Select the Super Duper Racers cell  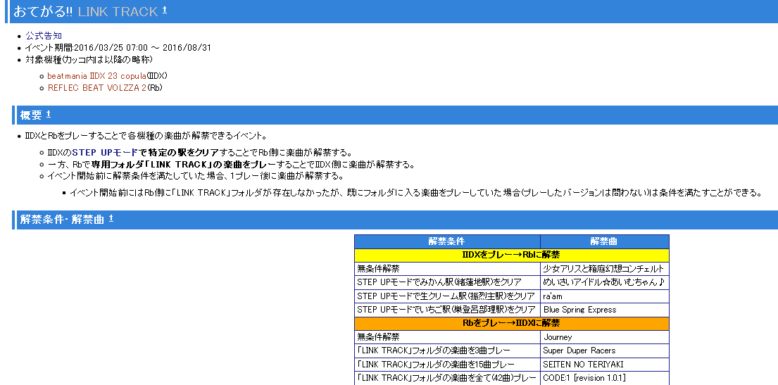pos(605,351)
